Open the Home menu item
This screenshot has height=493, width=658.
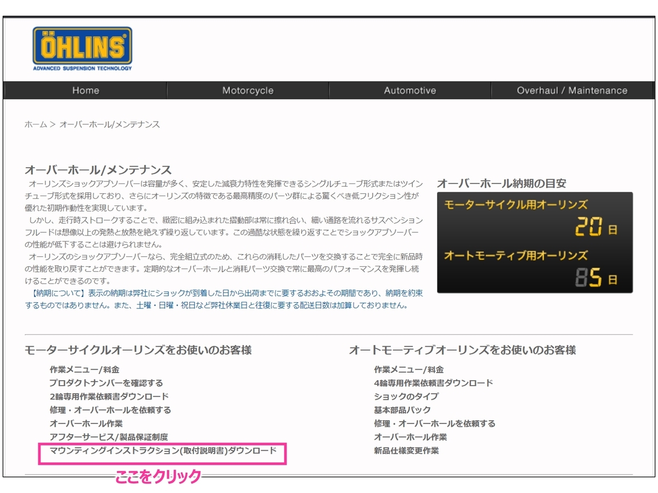[86, 90]
